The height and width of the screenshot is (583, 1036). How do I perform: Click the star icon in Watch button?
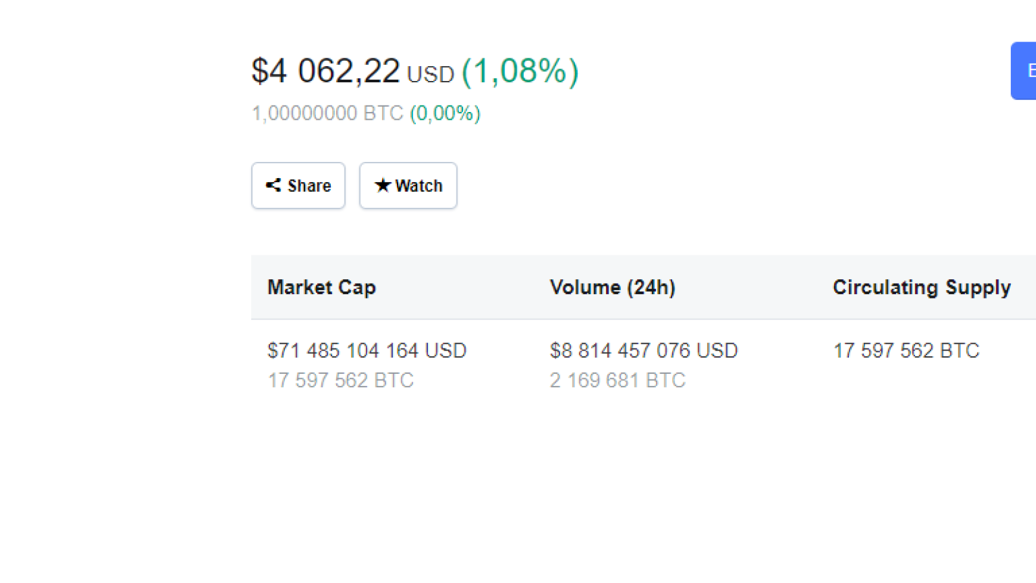pos(383,185)
